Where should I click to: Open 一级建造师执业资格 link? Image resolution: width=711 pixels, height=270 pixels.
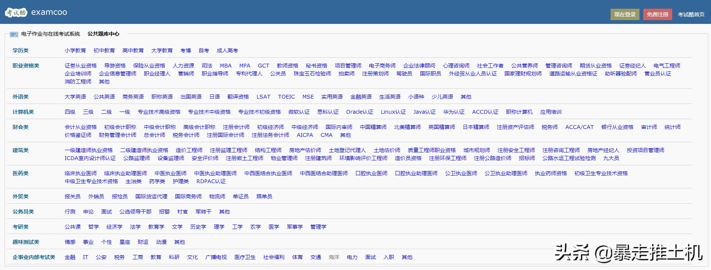[x=89, y=150]
